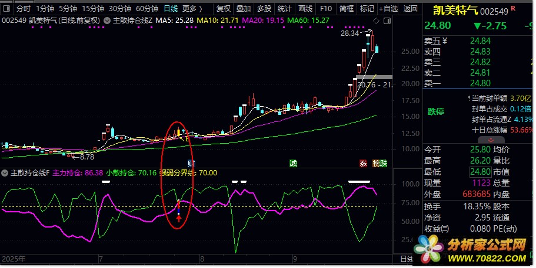The width and height of the screenshot is (536, 268).
Task: Click the R margin-trading badge
Action: (514, 8)
